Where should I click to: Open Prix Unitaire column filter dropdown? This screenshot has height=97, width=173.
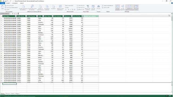coord(63,16)
